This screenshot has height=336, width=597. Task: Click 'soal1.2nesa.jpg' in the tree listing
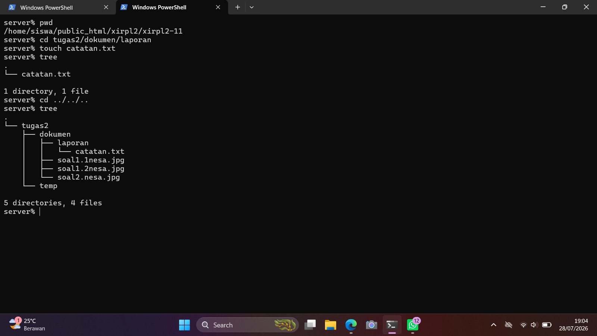pos(91,169)
